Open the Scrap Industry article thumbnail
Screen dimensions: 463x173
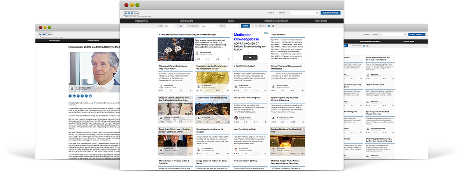pos(212,109)
